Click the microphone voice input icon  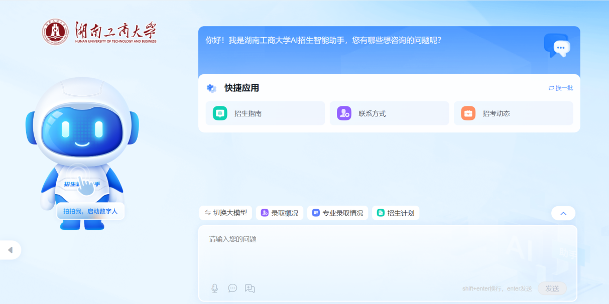[215, 288]
